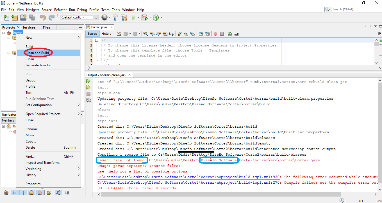Collapse the borrar project tree node
The height and width of the screenshot is (203, 382).
4,33
